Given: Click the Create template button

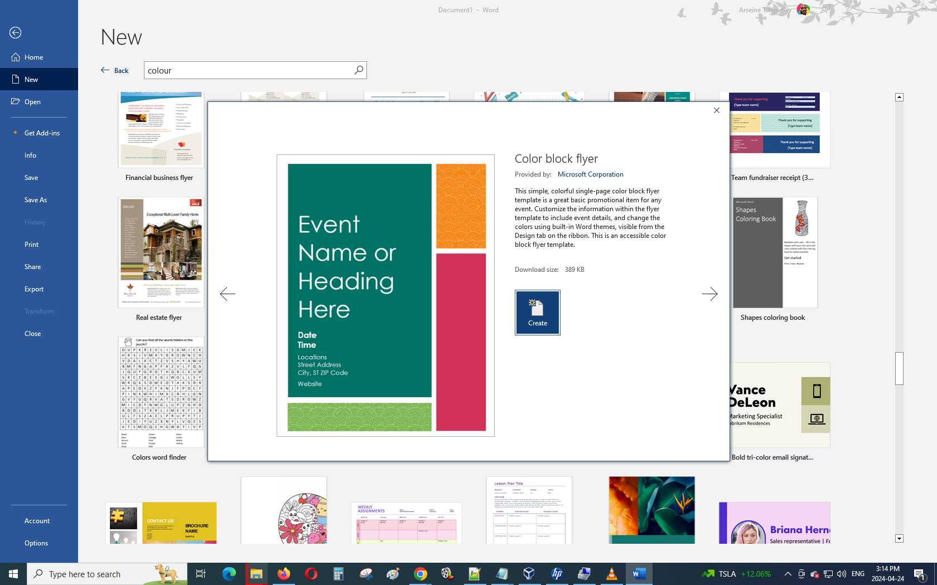Looking at the screenshot, I should click(537, 313).
